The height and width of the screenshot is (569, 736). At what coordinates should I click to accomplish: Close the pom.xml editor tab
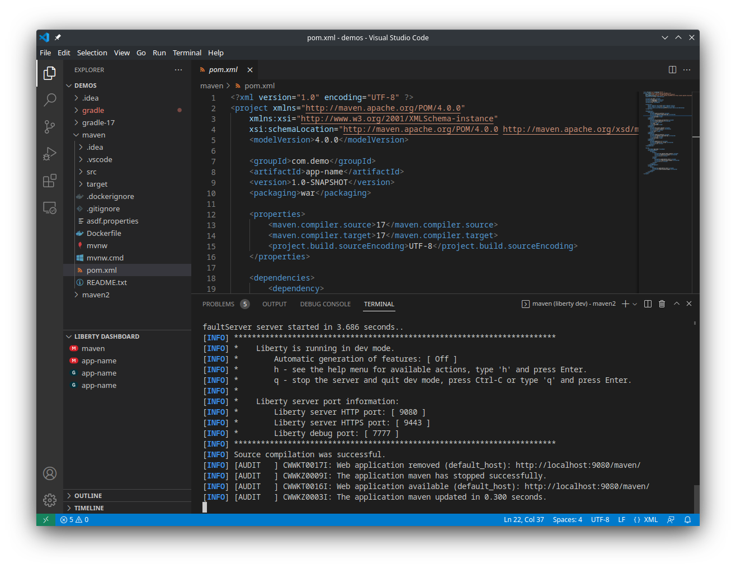point(250,70)
